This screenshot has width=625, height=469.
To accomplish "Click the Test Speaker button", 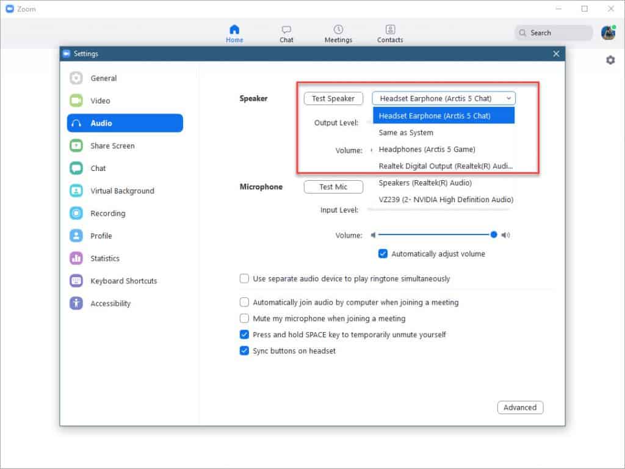I will click(333, 98).
